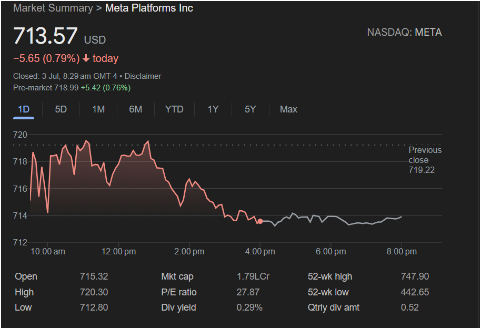Click the Previous close 719.22 label
Screen dimensions: 481x329
point(425,160)
